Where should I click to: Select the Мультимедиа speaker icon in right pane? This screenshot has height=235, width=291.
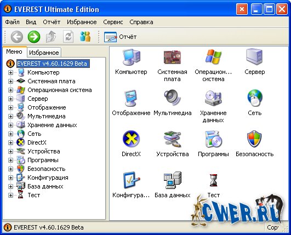point(172,98)
